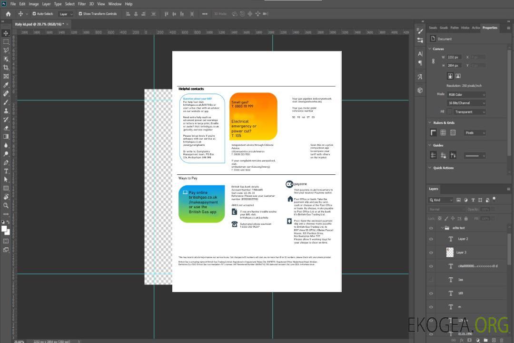
Task: Open the Properties panel menu
Action: (508, 28)
